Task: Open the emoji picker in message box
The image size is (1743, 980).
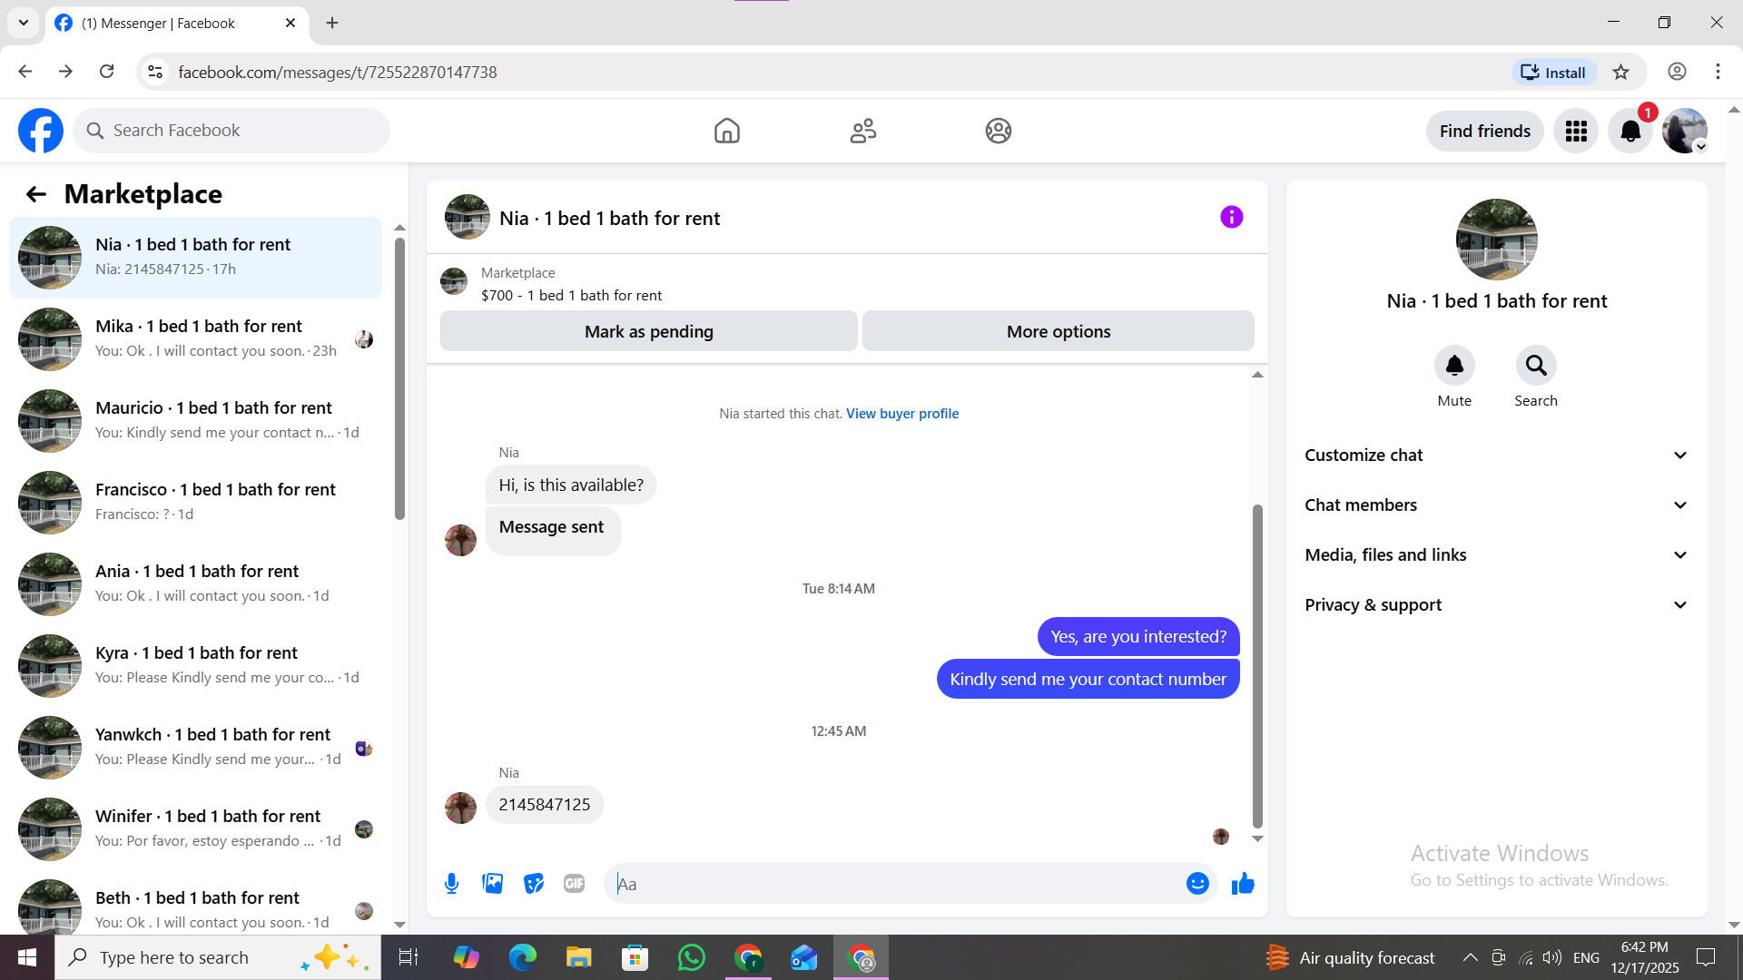Action: click(x=1197, y=883)
